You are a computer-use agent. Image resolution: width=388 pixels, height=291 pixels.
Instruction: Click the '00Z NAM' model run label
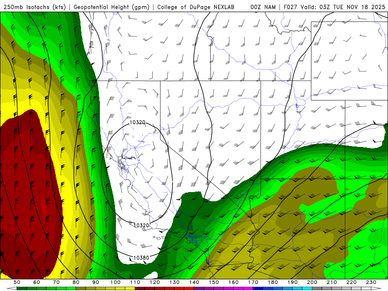click(263, 7)
